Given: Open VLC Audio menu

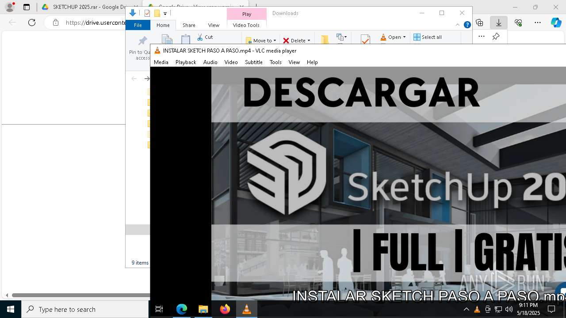Looking at the screenshot, I should tap(210, 62).
